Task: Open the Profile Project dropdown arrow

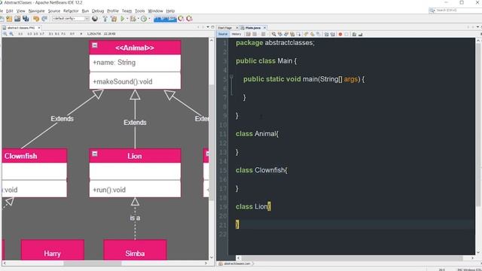Action: 149,19
